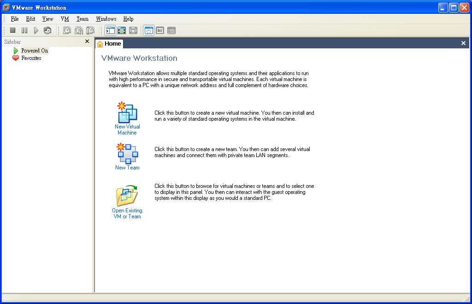
Task: Click the New Virtual Machine link text
Action: (127, 129)
